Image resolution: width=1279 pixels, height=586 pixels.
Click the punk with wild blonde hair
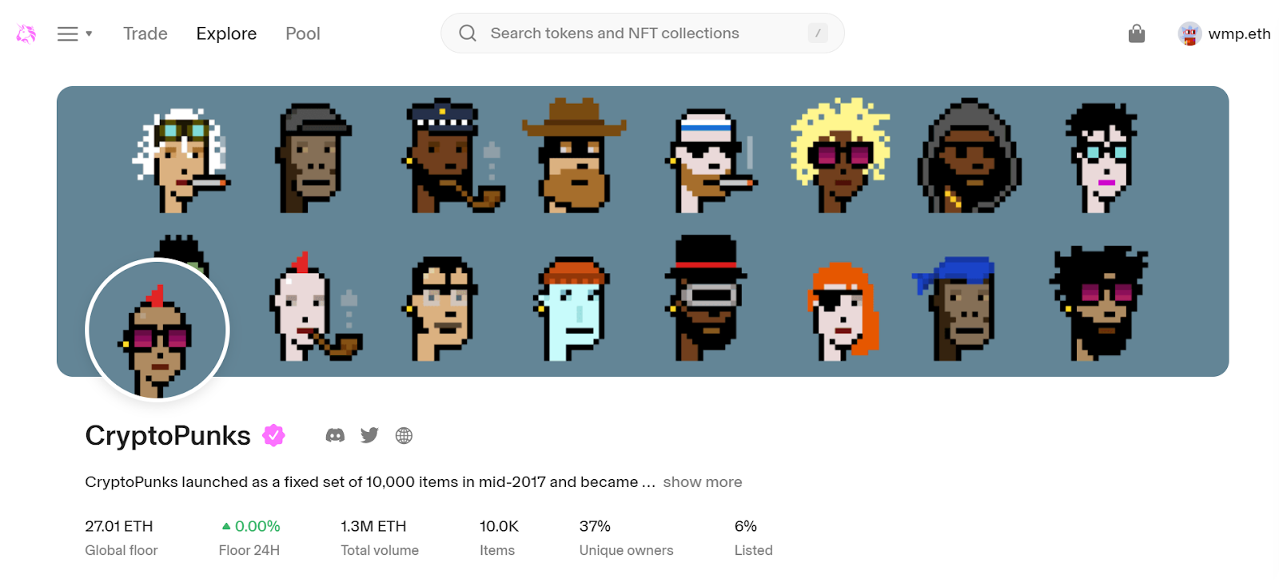[x=839, y=156]
